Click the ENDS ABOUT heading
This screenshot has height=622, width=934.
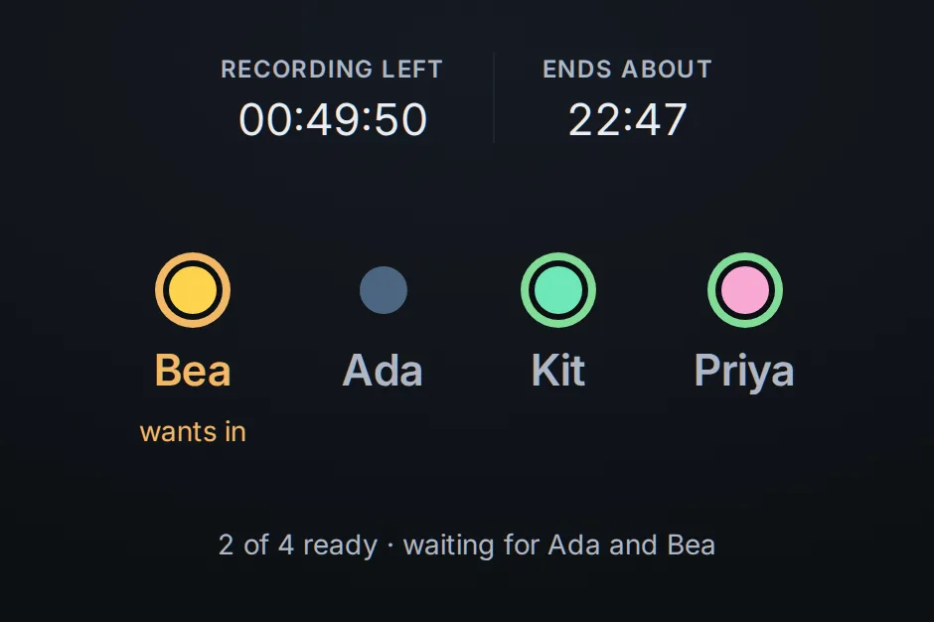[627, 70]
